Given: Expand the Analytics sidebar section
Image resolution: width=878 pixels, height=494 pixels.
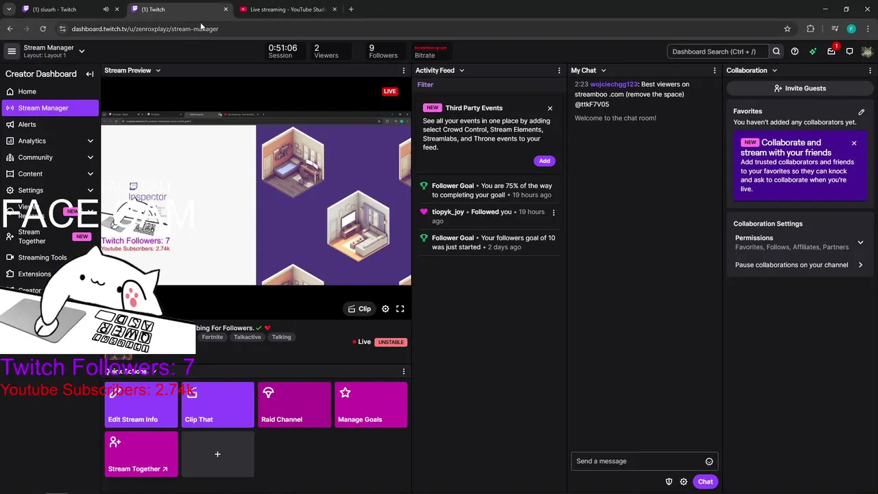Looking at the screenshot, I should tap(91, 141).
